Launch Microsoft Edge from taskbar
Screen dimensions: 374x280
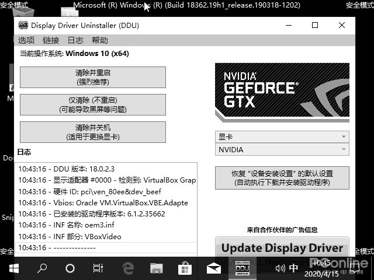128,268
